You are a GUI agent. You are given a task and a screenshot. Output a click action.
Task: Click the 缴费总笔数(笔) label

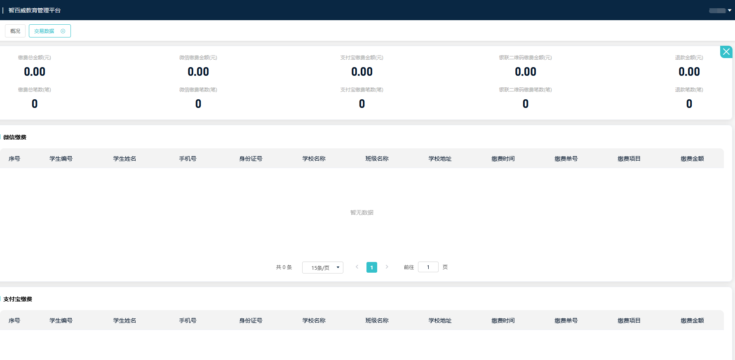35,90
